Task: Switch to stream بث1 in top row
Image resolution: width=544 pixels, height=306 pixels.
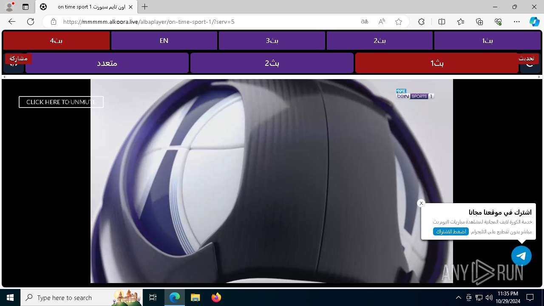Action: pos(487,41)
